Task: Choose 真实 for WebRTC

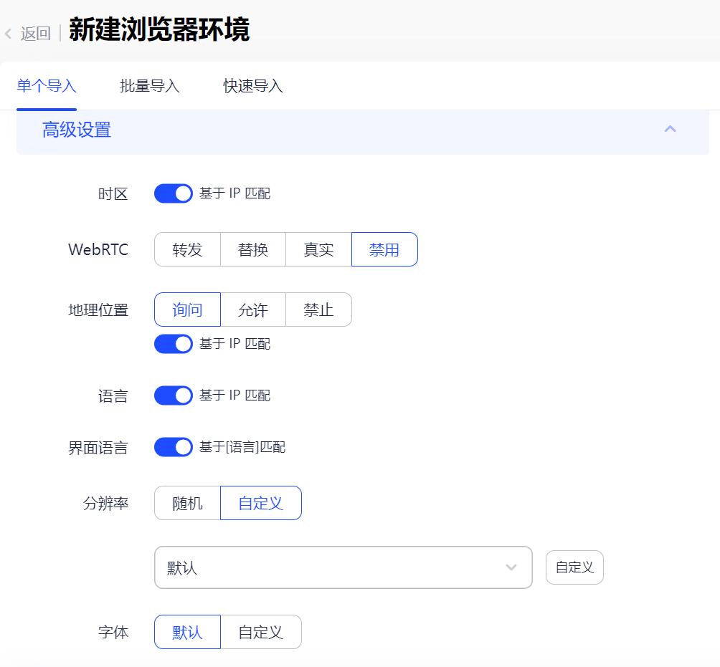Action: point(318,249)
